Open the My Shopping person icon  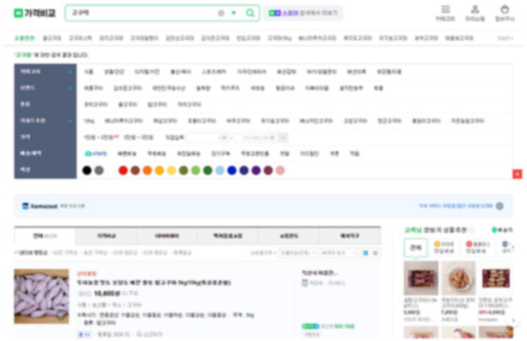(475, 9)
